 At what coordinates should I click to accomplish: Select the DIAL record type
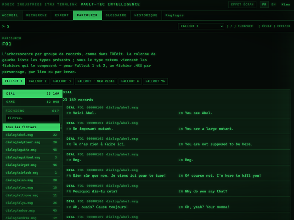tap(33, 94)
